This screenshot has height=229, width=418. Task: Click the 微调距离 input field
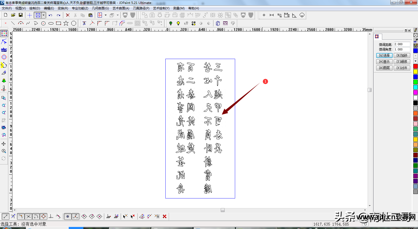tap(402, 44)
